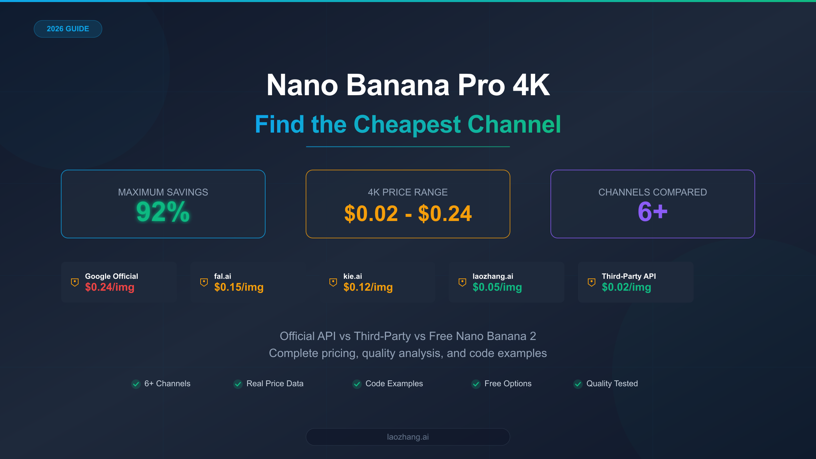Select the 2026 GUIDE badge
The image size is (816, 459).
click(68, 29)
